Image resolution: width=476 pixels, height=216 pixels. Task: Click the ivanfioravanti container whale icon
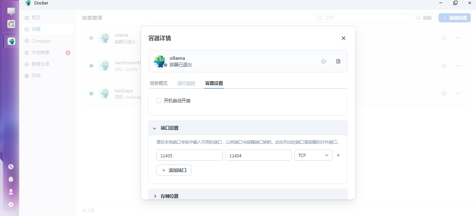click(x=104, y=66)
